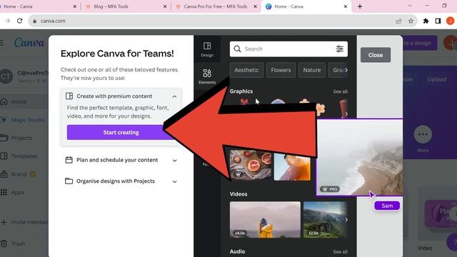Open Trash in sidebar
Image resolution: width=457 pixels, height=257 pixels.
[18, 243]
